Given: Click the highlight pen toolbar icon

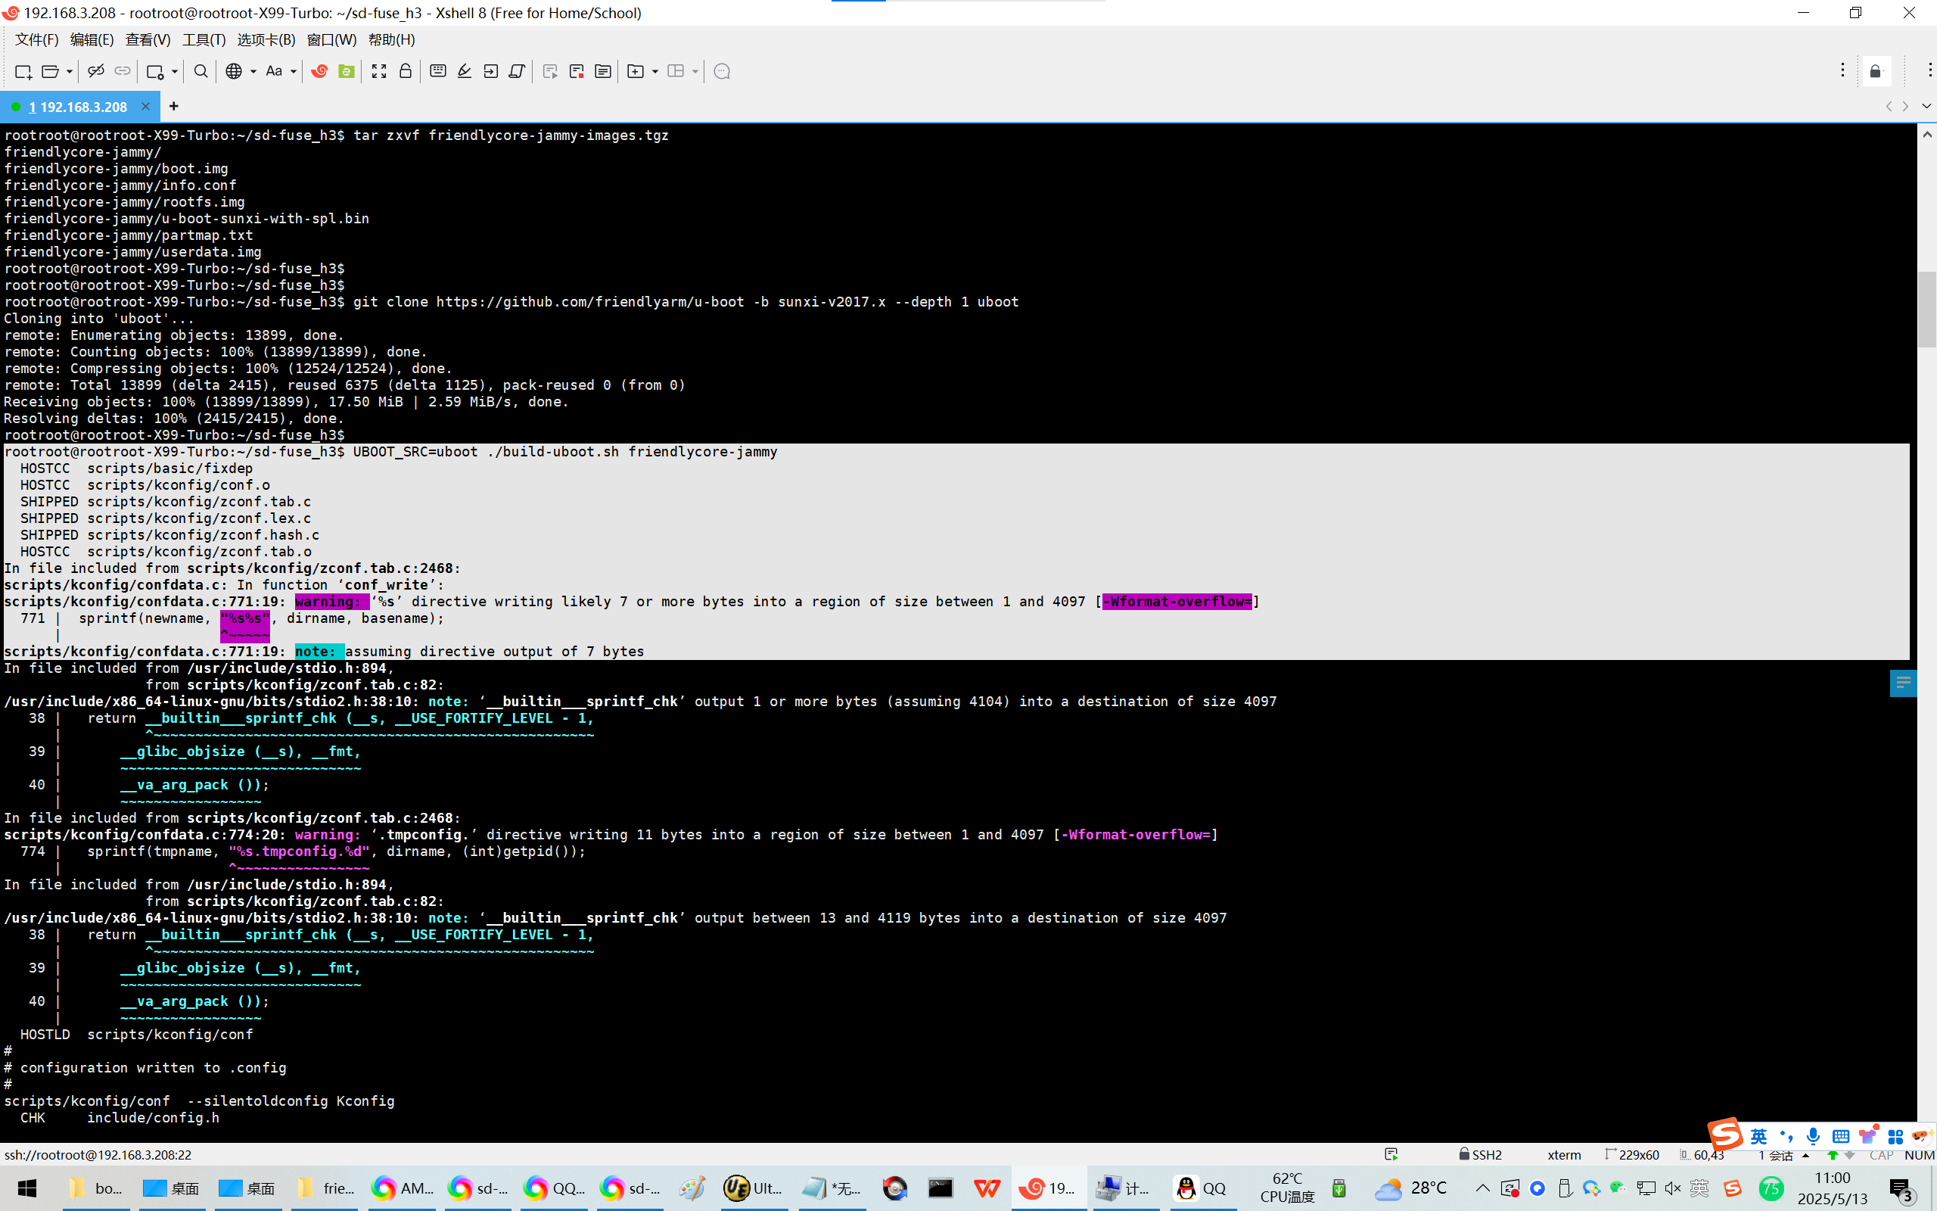Looking at the screenshot, I should pyautogui.click(x=465, y=71).
